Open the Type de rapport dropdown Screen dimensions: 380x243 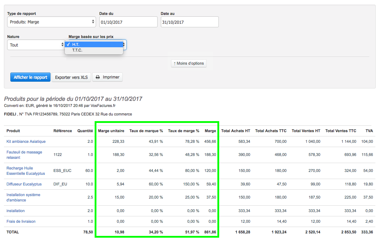click(x=52, y=22)
